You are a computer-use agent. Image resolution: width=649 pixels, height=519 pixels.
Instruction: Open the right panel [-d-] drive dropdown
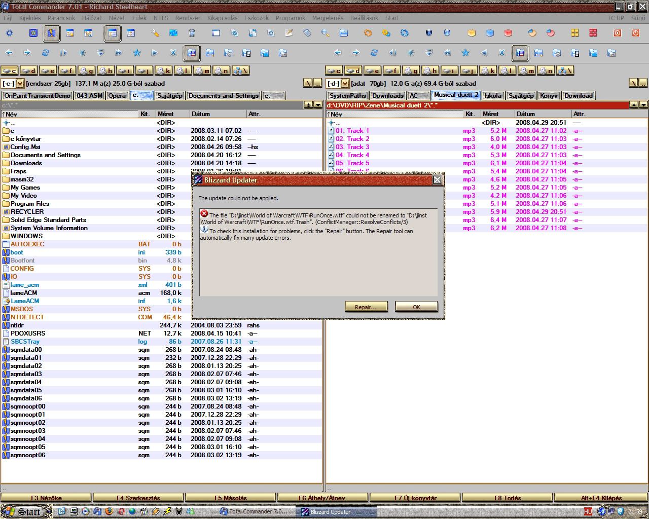click(x=345, y=84)
